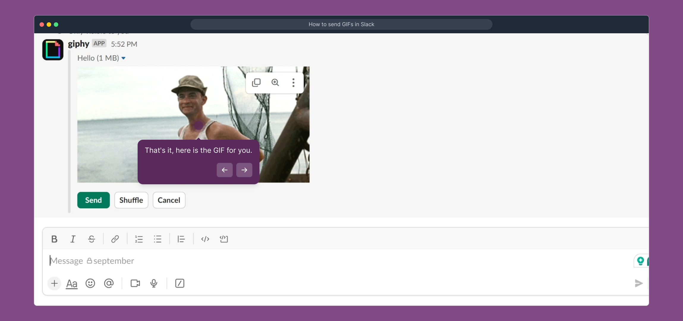This screenshot has height=321, width=683.
Task: Insert a link in the message
Action: (115, 239)
